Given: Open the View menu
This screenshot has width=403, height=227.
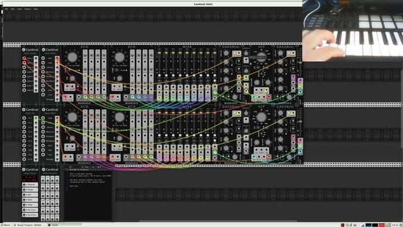Looking at the screenshot, I should [20, 9].
